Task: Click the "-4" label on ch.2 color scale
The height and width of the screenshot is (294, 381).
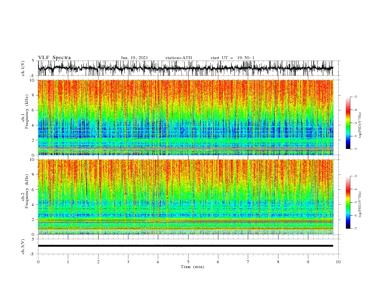Action: point(355,189)
